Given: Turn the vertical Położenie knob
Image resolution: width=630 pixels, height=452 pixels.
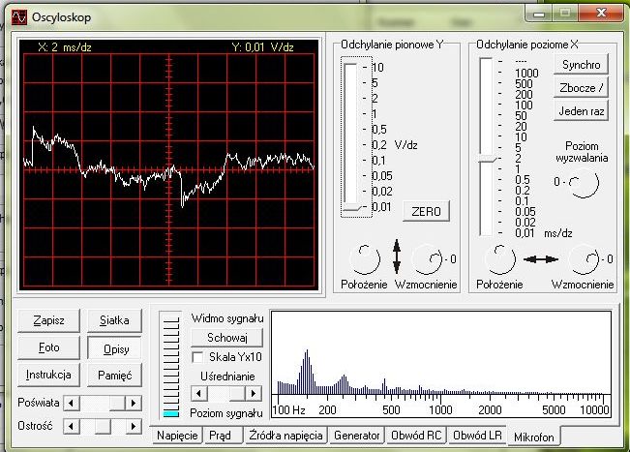Looking at the screenshot, I should click(x=364, y=258).
